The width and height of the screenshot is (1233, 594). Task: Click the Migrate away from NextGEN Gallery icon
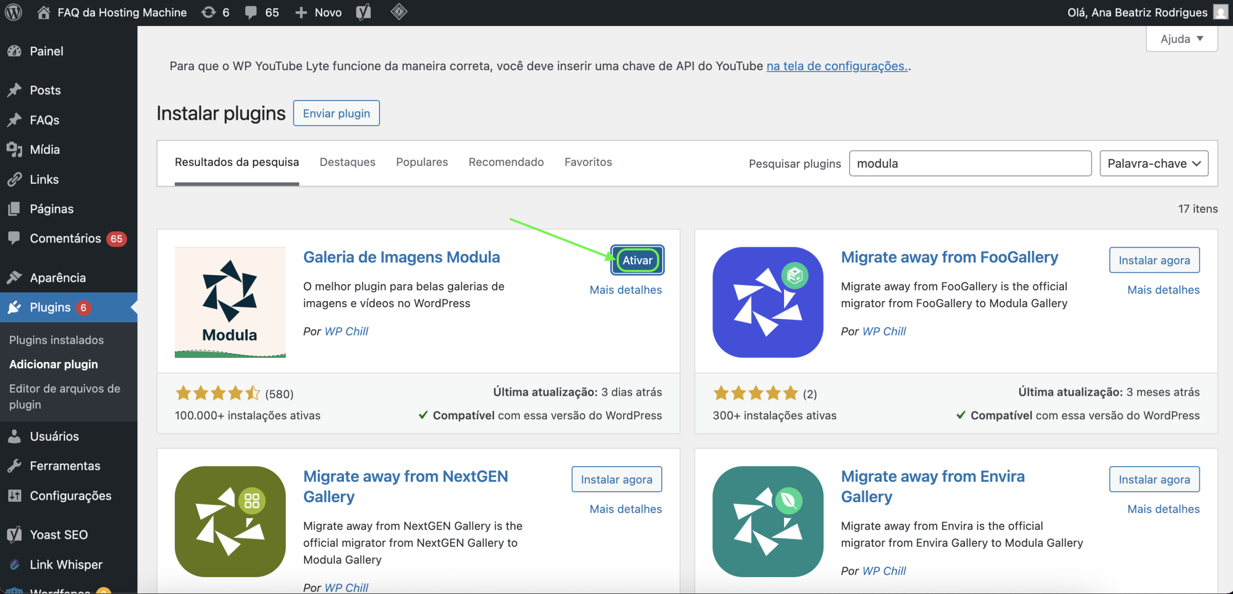(230, 521)
